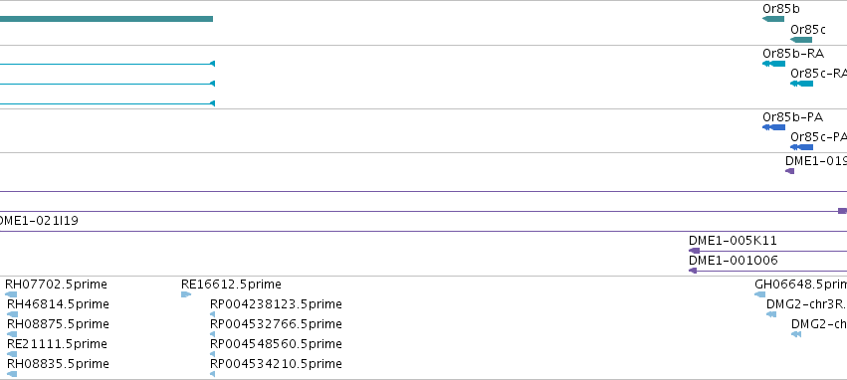Open the RP004238123.5prime label
Image resolution: width=847 pixels, height=380 pixels.
[x=276, y=303]
